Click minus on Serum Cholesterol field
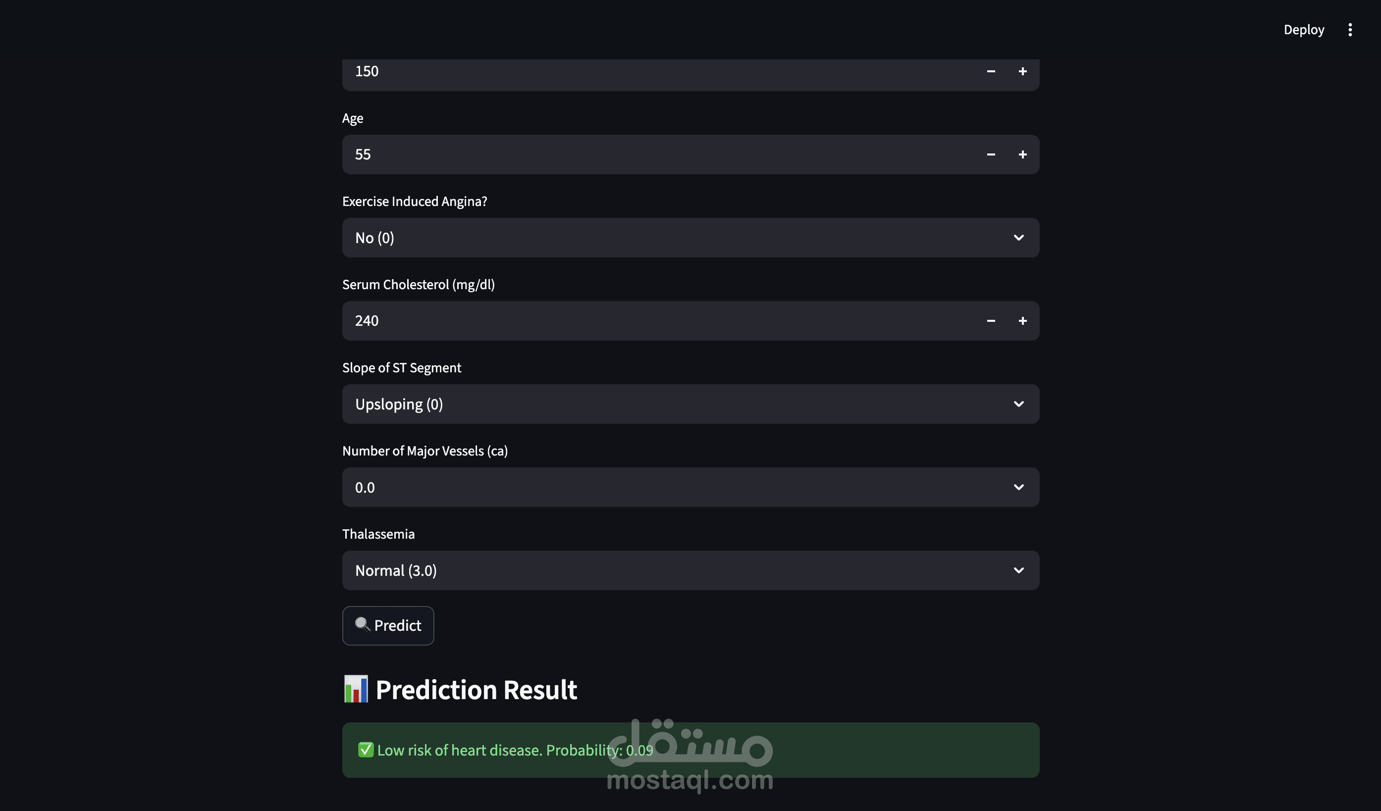The image size is (1381, 811). coord(990,321)
